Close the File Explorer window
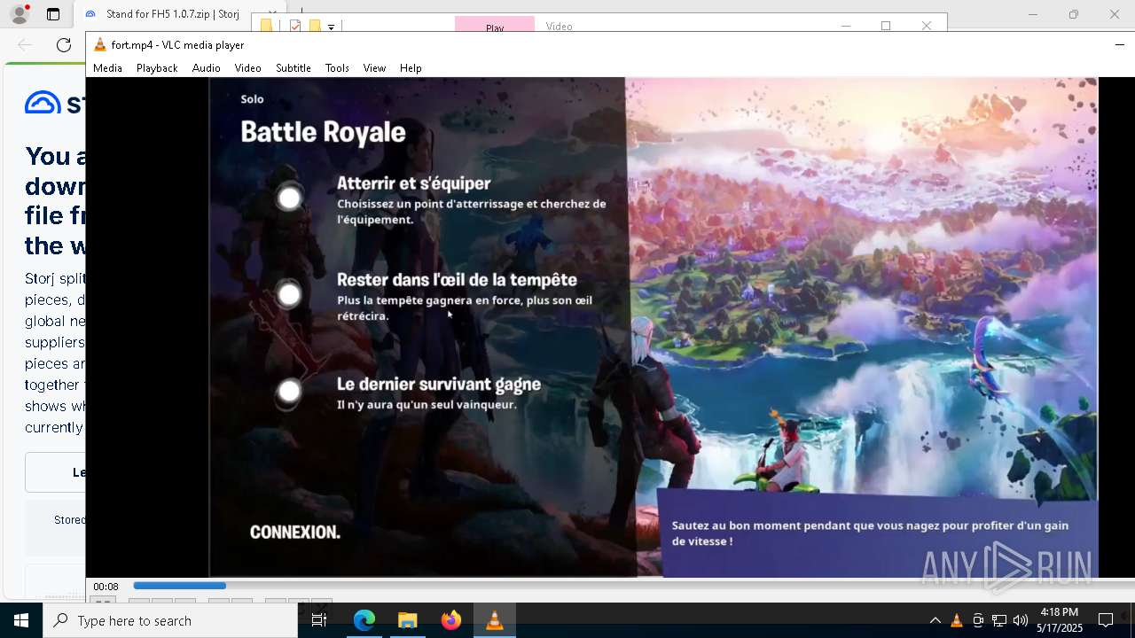This screenshot has width=1135, height=638. click(x=926, y=25)
